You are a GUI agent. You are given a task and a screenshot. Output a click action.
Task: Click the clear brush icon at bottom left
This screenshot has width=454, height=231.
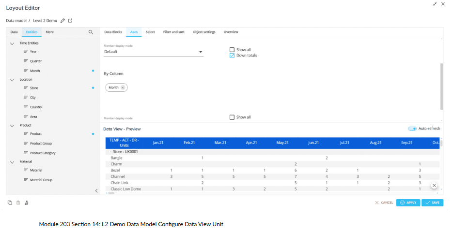(x=27, y=202)
